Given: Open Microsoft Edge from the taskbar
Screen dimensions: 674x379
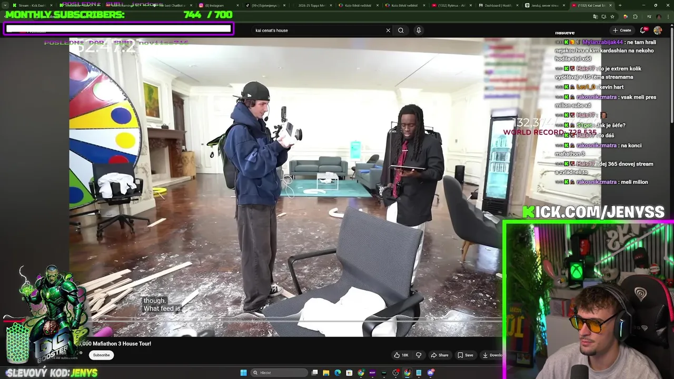Looking at the screenshot, I should tap(338, 373).
